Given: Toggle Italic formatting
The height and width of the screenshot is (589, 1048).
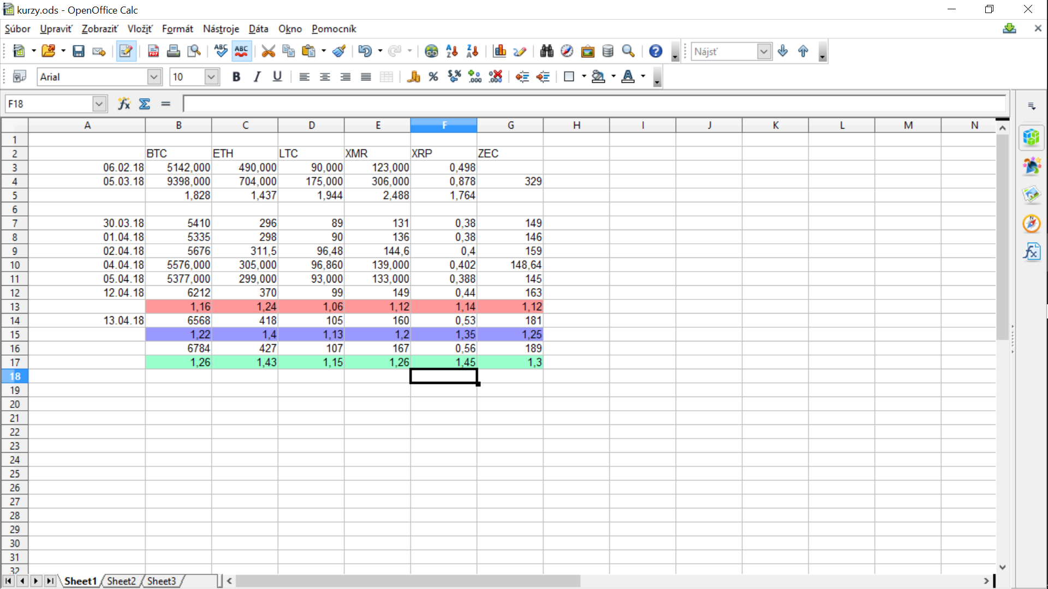Looking at the screenshot, I should click(257, 77).
